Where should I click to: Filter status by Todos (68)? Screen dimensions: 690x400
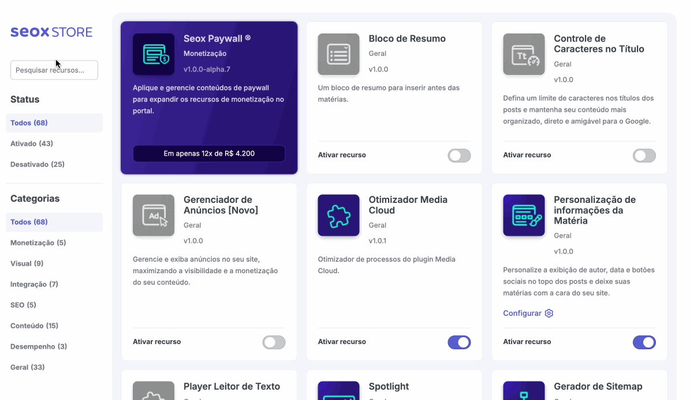tap(54, 123)
